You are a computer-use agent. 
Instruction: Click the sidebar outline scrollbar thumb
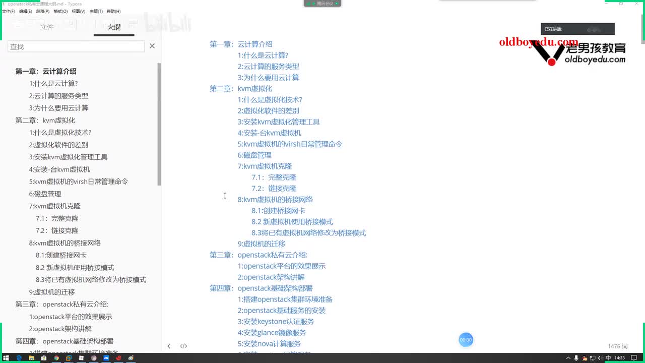[159, 124]
